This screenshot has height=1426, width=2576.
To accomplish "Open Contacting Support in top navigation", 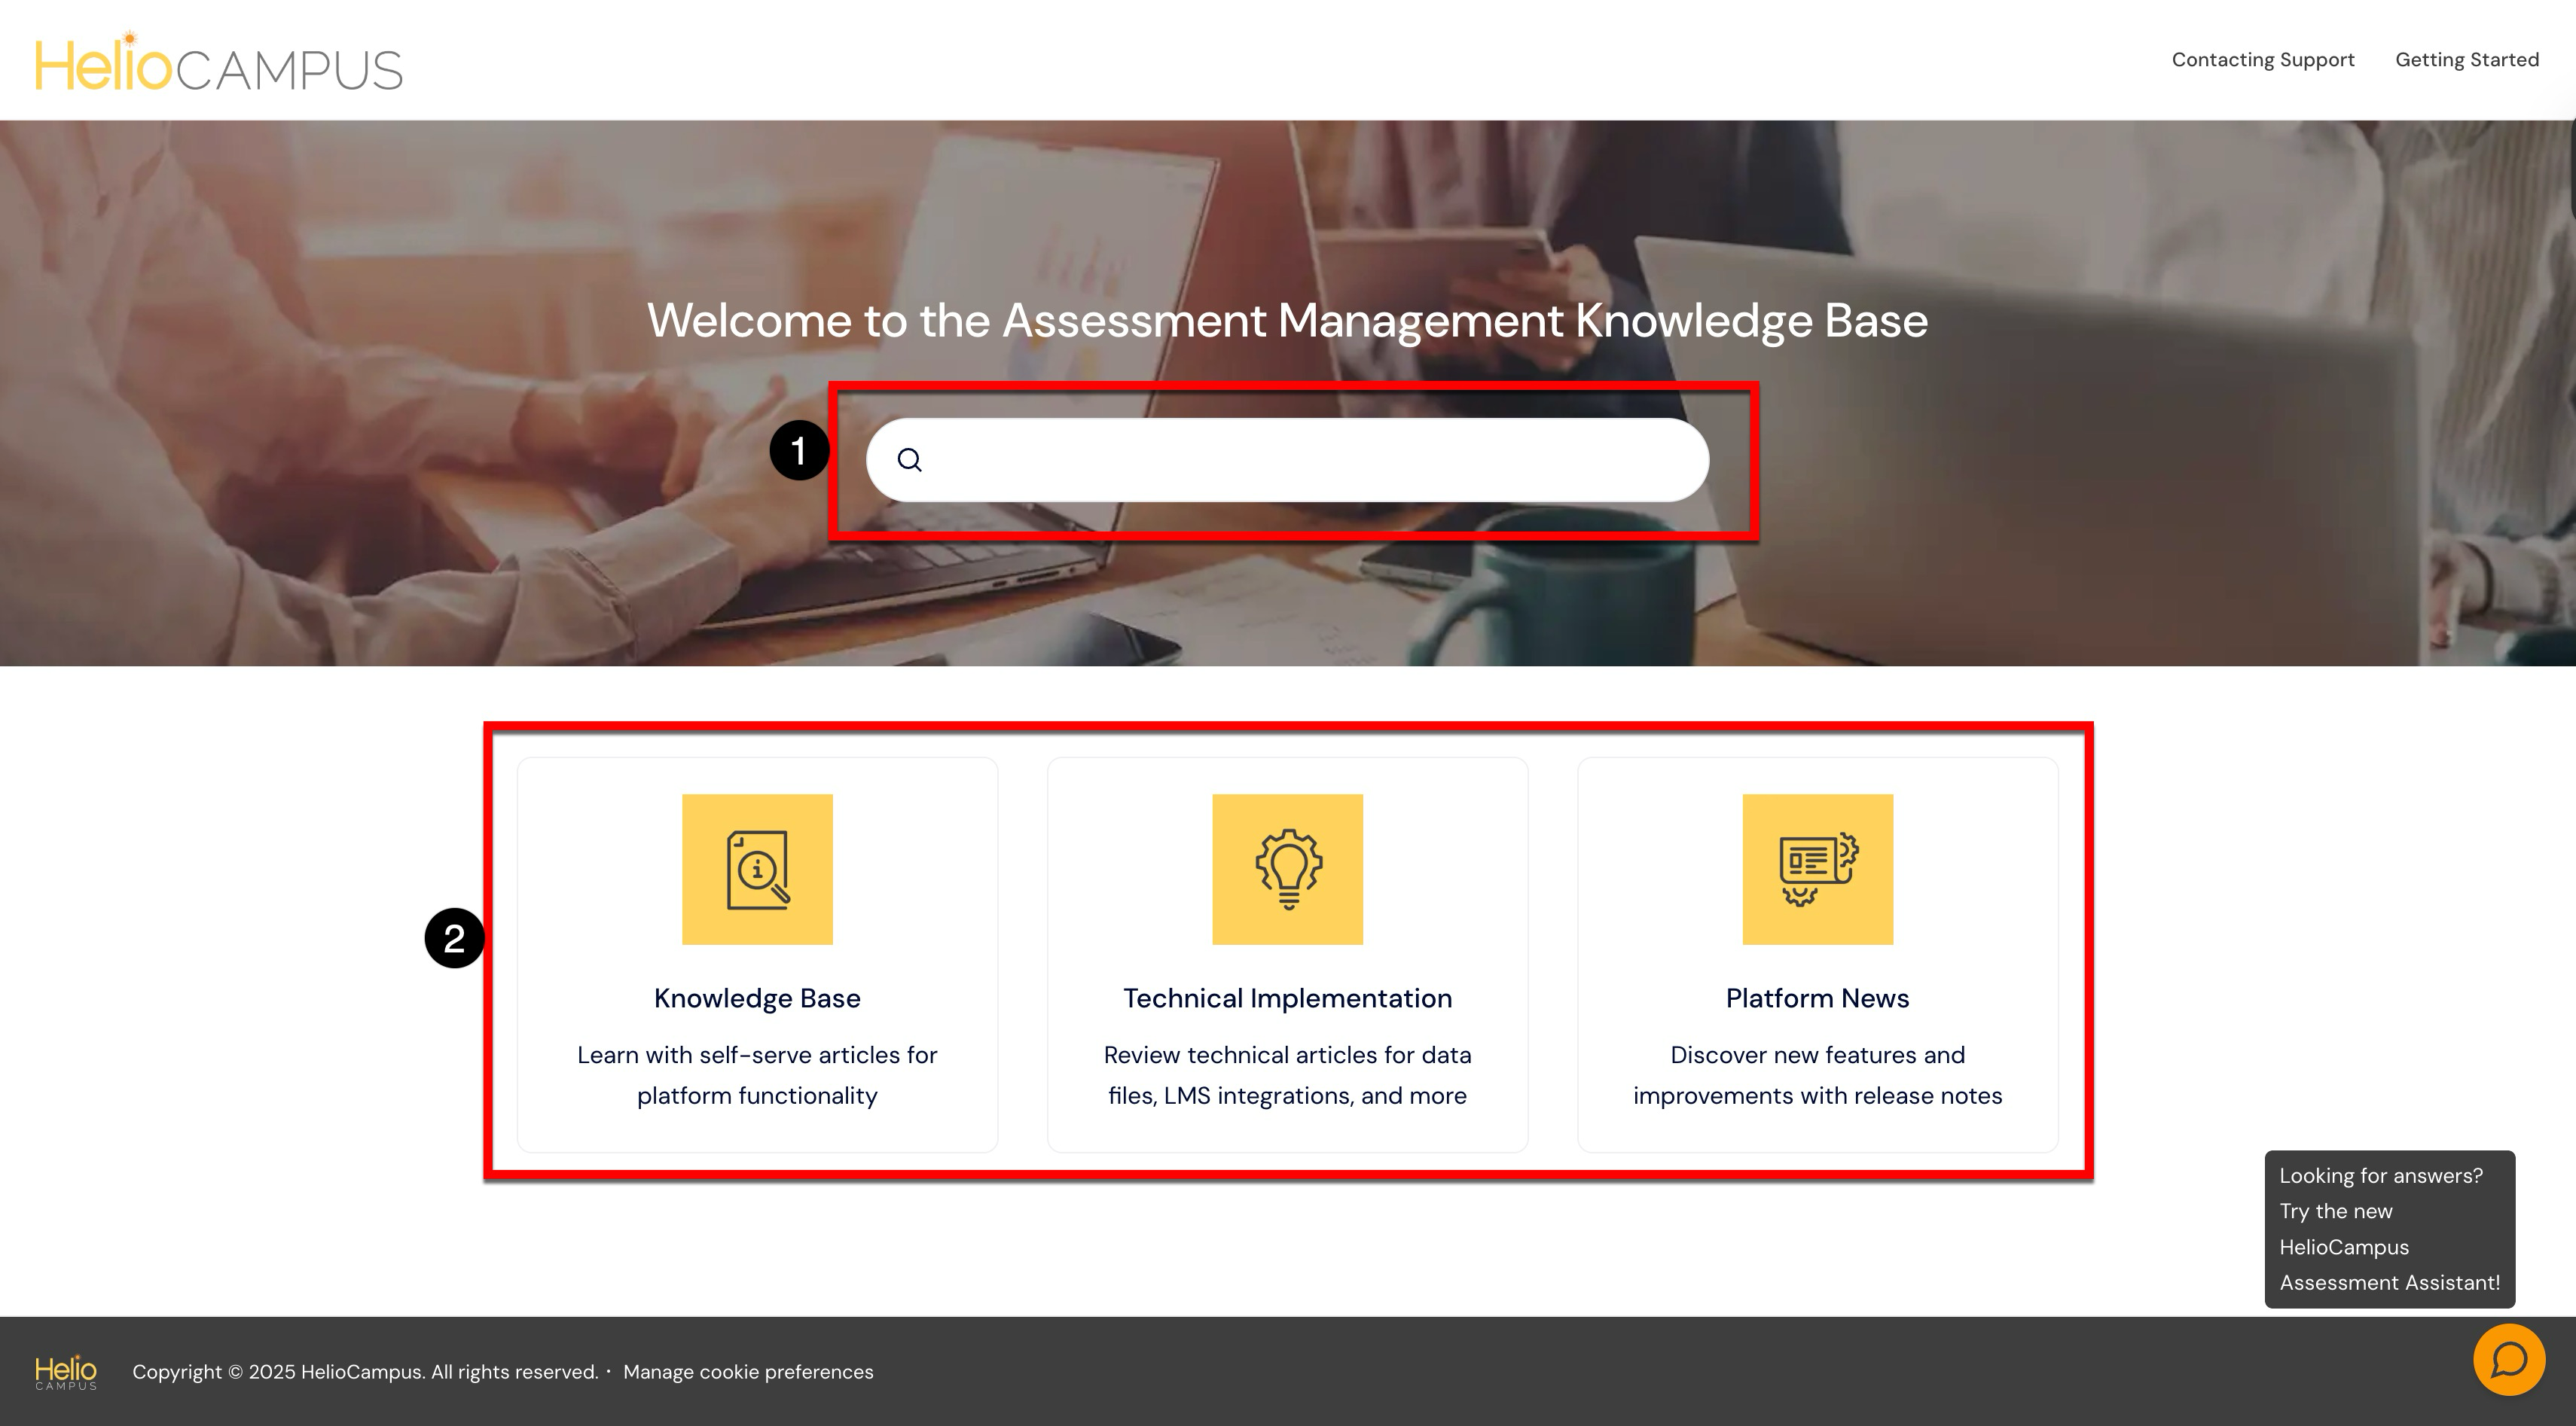I will [2262, 60].
